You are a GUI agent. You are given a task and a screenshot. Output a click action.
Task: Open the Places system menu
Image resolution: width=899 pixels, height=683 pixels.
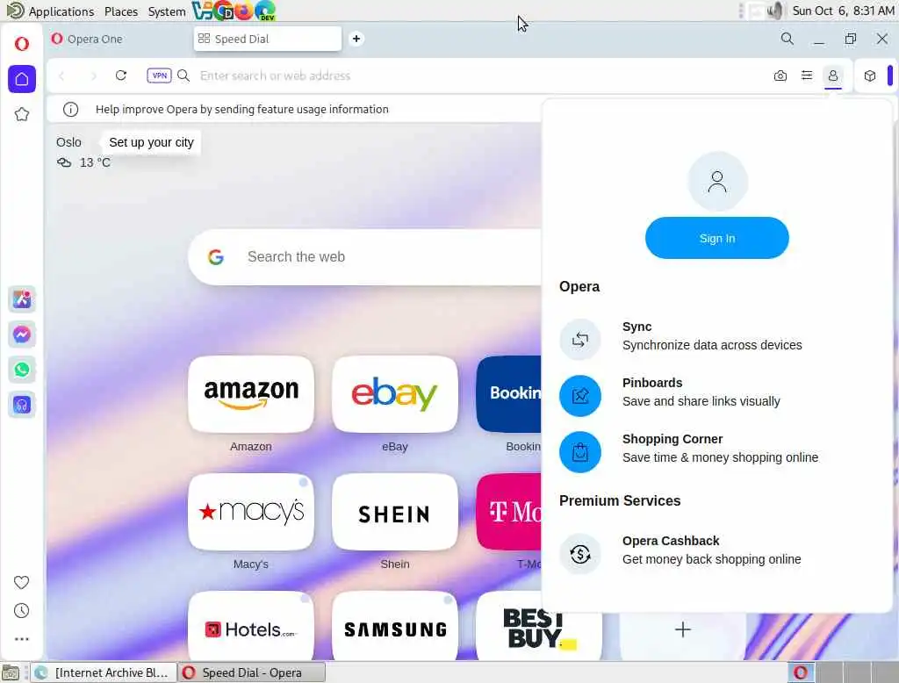click(x=121, y=11)
